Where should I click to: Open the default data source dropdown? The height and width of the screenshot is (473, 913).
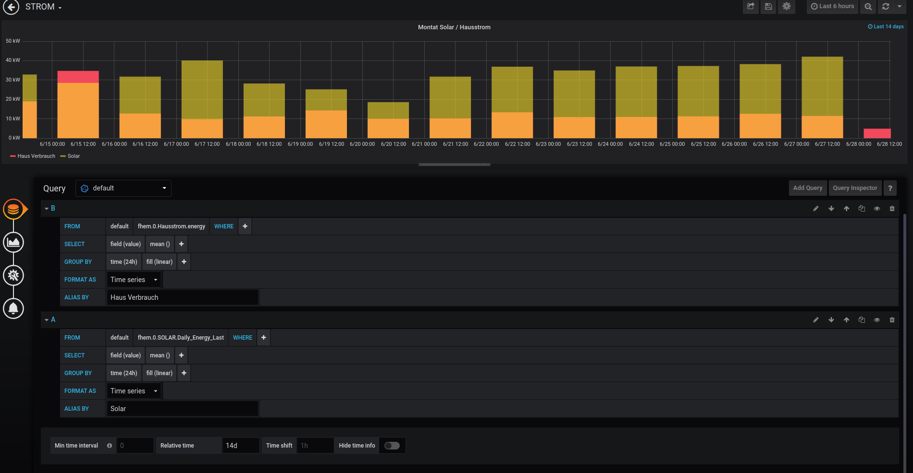pos(123,188)
